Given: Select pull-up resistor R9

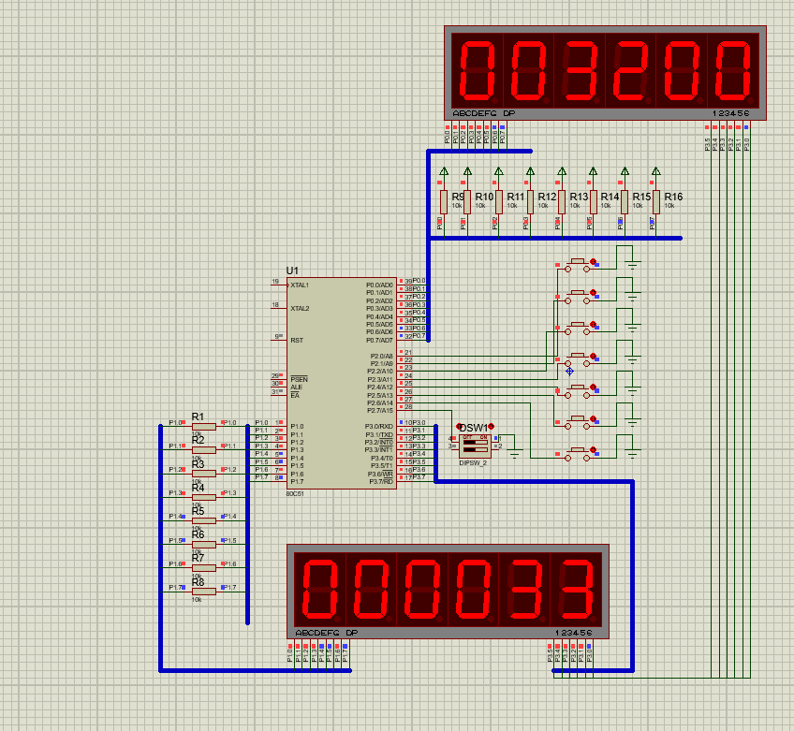Looking at the screenshot, I should tap(444, 202).
